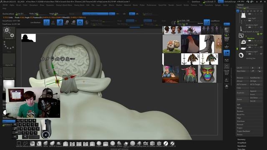Expand the ArrayMesh palette section
Image resolution: width=267 pixels, height=150 pixels.
(242, 143)
